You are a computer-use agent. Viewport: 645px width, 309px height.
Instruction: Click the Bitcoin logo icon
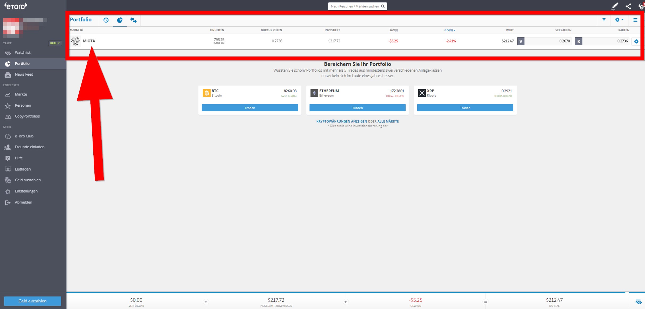tap(207, 93)
